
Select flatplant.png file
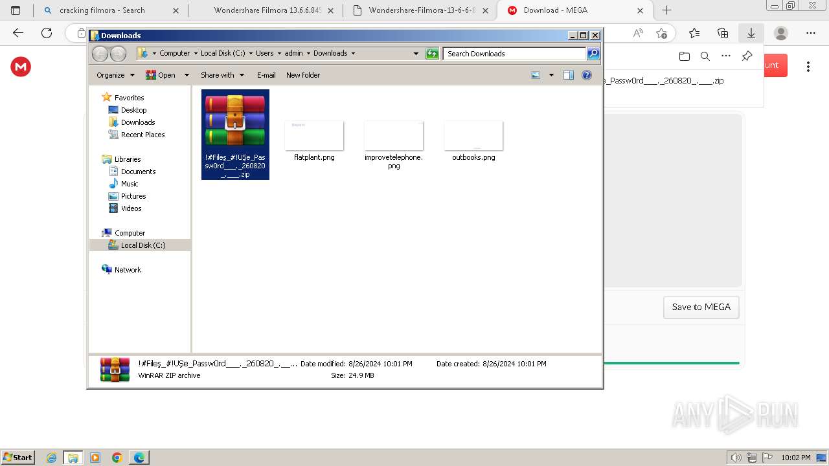tap(314, 141)
